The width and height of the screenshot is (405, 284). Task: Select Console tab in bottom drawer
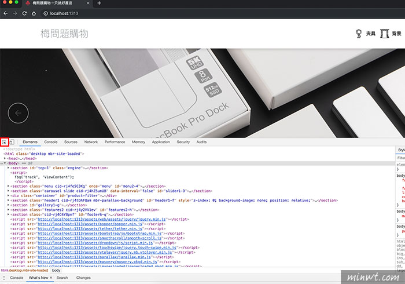pos(17,278)
